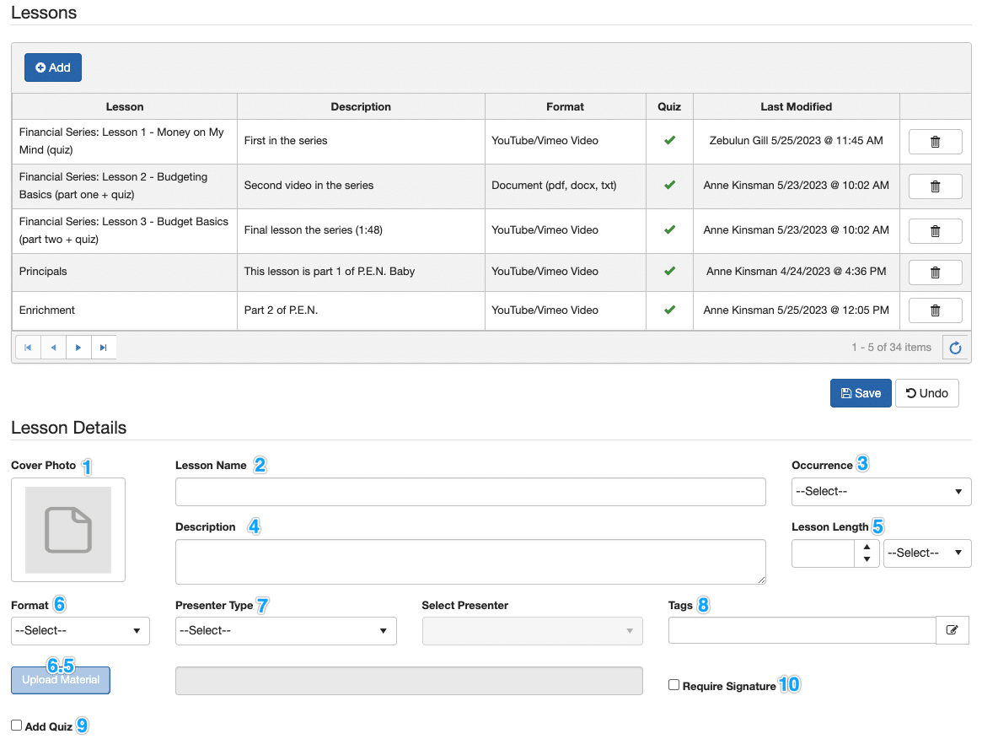Screen dimensions: 982x750
Task: Delete the Principals lesson with trash icon
Action: pos(935,272)
